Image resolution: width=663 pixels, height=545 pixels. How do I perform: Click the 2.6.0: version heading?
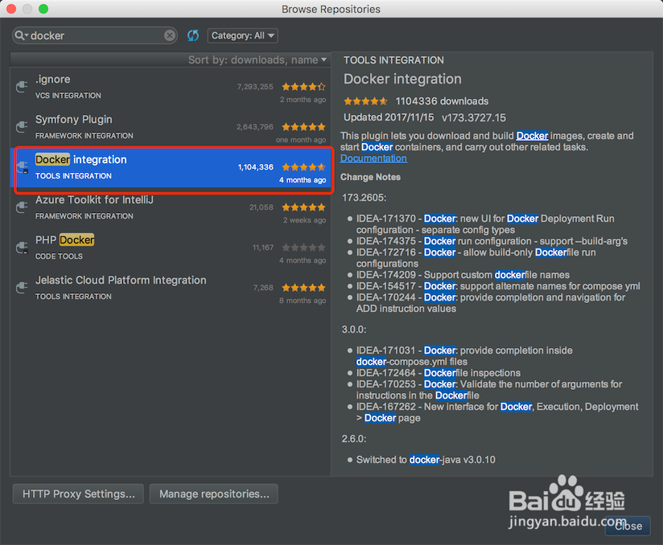point(354,439)
